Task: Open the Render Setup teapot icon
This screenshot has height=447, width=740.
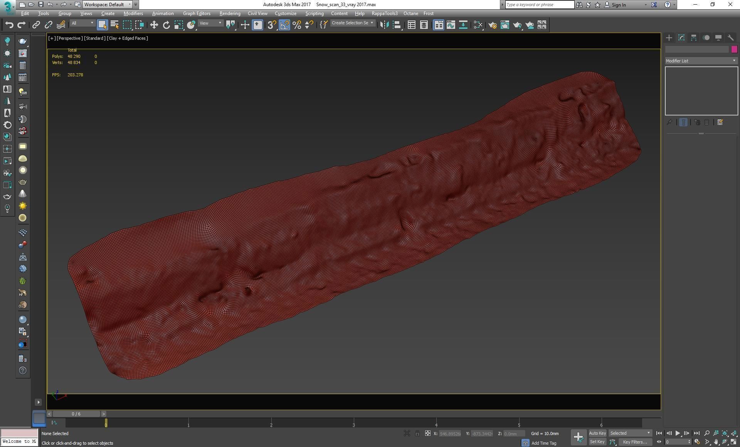Action: pyautogui.click(x=492, y=25)
